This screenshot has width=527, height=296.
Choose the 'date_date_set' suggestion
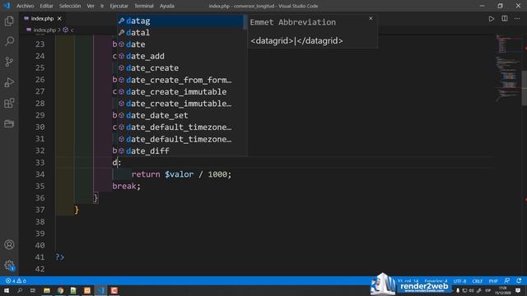tap(180, 115)
